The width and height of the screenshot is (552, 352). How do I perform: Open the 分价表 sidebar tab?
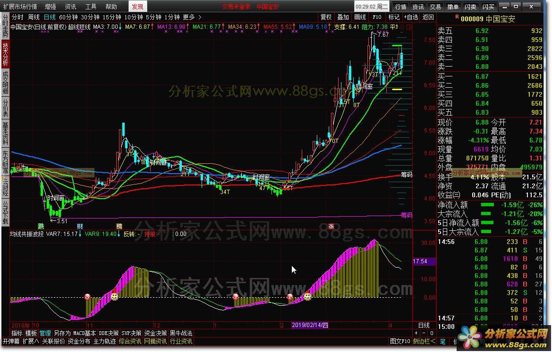(6, 109)
